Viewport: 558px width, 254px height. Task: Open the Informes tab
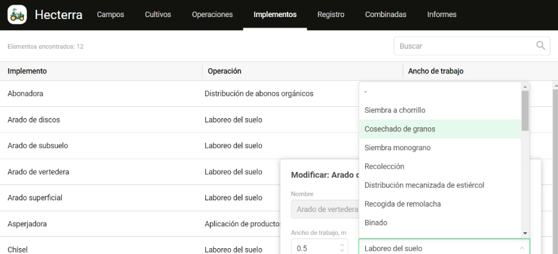(442, 14)
